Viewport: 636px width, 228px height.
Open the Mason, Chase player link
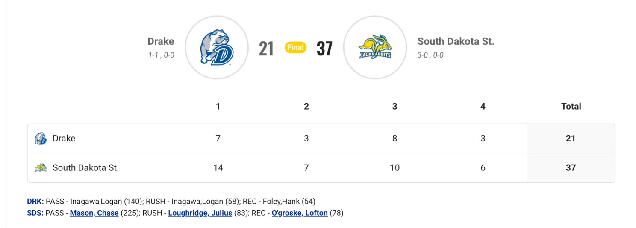click(94, 213)
